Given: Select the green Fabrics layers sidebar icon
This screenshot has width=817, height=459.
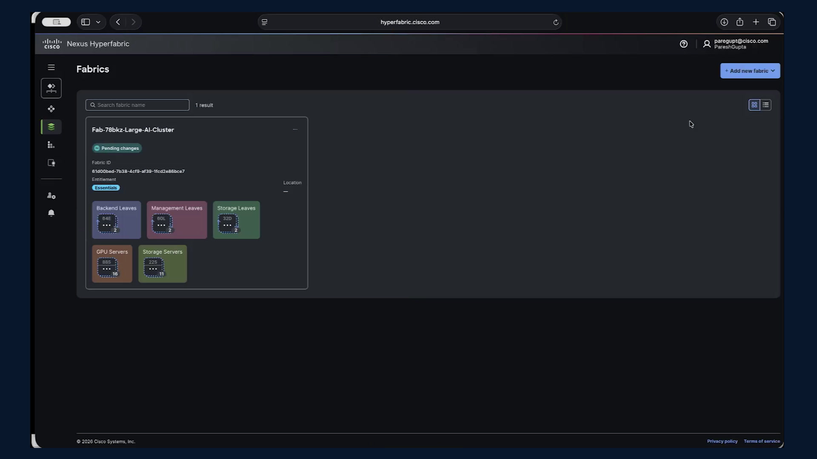Looking at the screenshot, I should (51, 127).
